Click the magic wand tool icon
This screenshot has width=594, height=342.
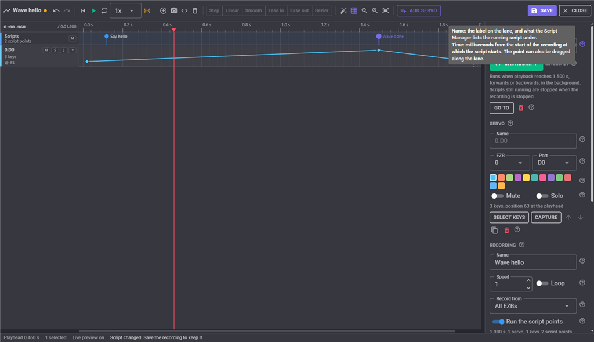pos(343,10)
